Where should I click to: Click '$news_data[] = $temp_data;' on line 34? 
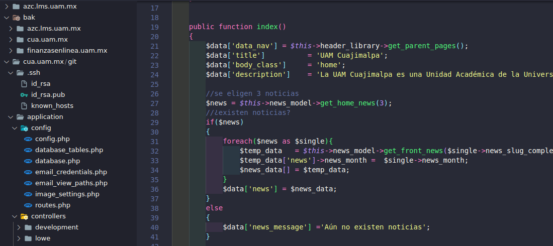point(295,170)
